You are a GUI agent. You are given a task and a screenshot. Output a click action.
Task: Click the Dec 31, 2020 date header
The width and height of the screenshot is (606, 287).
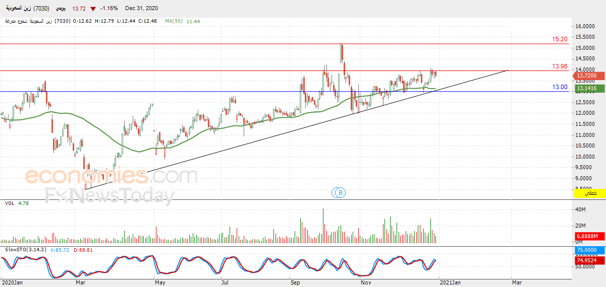tap(141, 9)
